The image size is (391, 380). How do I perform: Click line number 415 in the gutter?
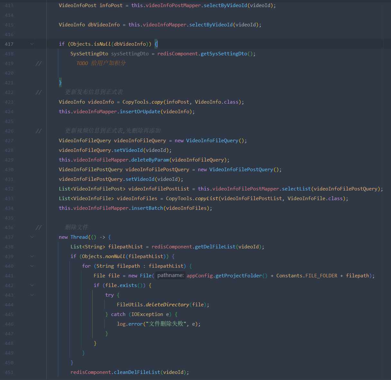click(9, 25)
